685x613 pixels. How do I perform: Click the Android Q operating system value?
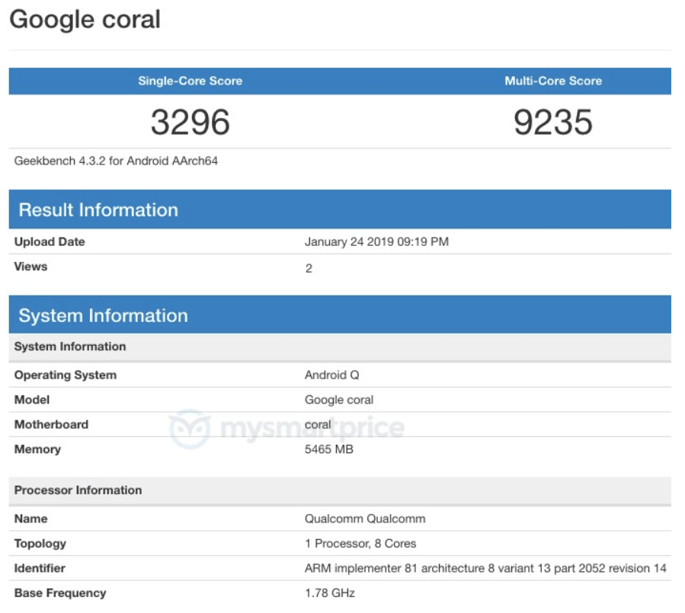tap(331, 375)
